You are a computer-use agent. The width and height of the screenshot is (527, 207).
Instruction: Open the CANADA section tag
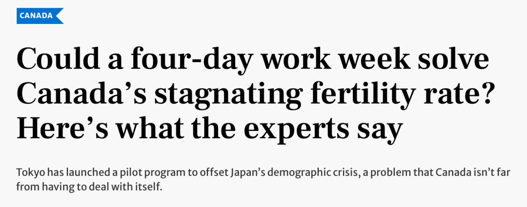click(40, 16)
